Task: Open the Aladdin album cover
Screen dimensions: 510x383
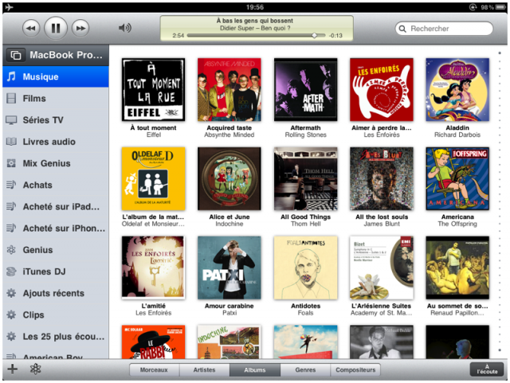Action: (x=457, y=90)
